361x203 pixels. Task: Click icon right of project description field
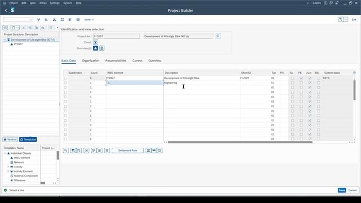point(218,36)
